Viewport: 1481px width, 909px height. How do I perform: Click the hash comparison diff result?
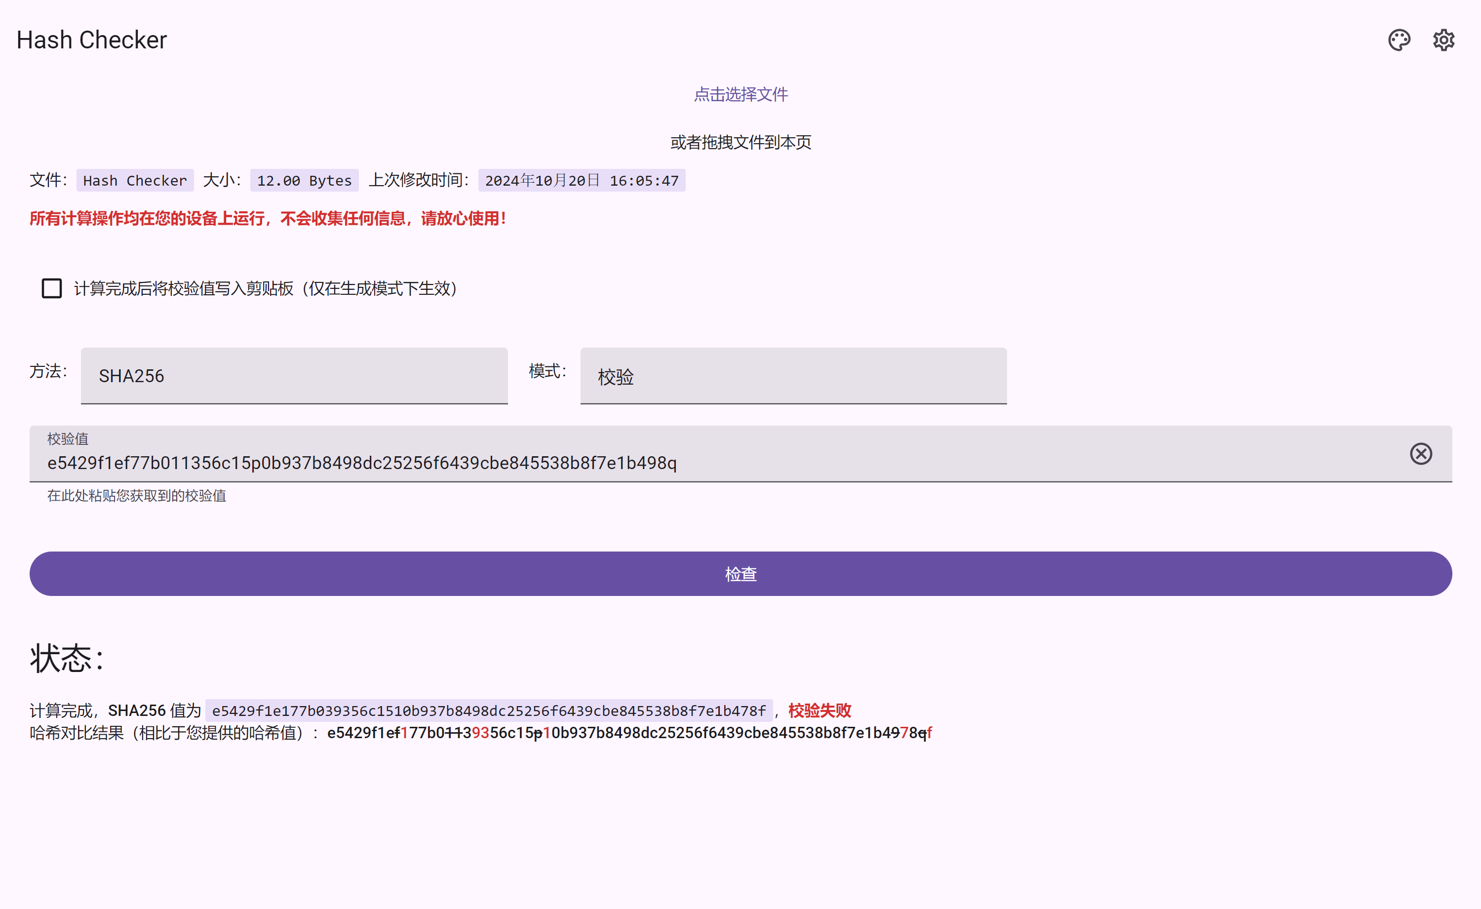point(629,733)
